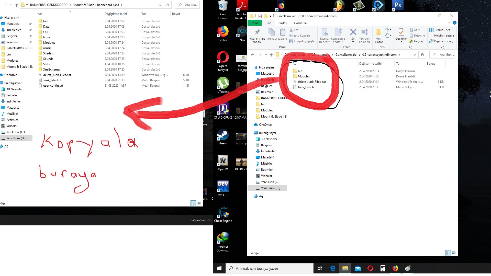Click the taskbar search box
Image resolution: width=491 pixels, height=276 pixels.
pyautogui.click(x=270, y=268)
